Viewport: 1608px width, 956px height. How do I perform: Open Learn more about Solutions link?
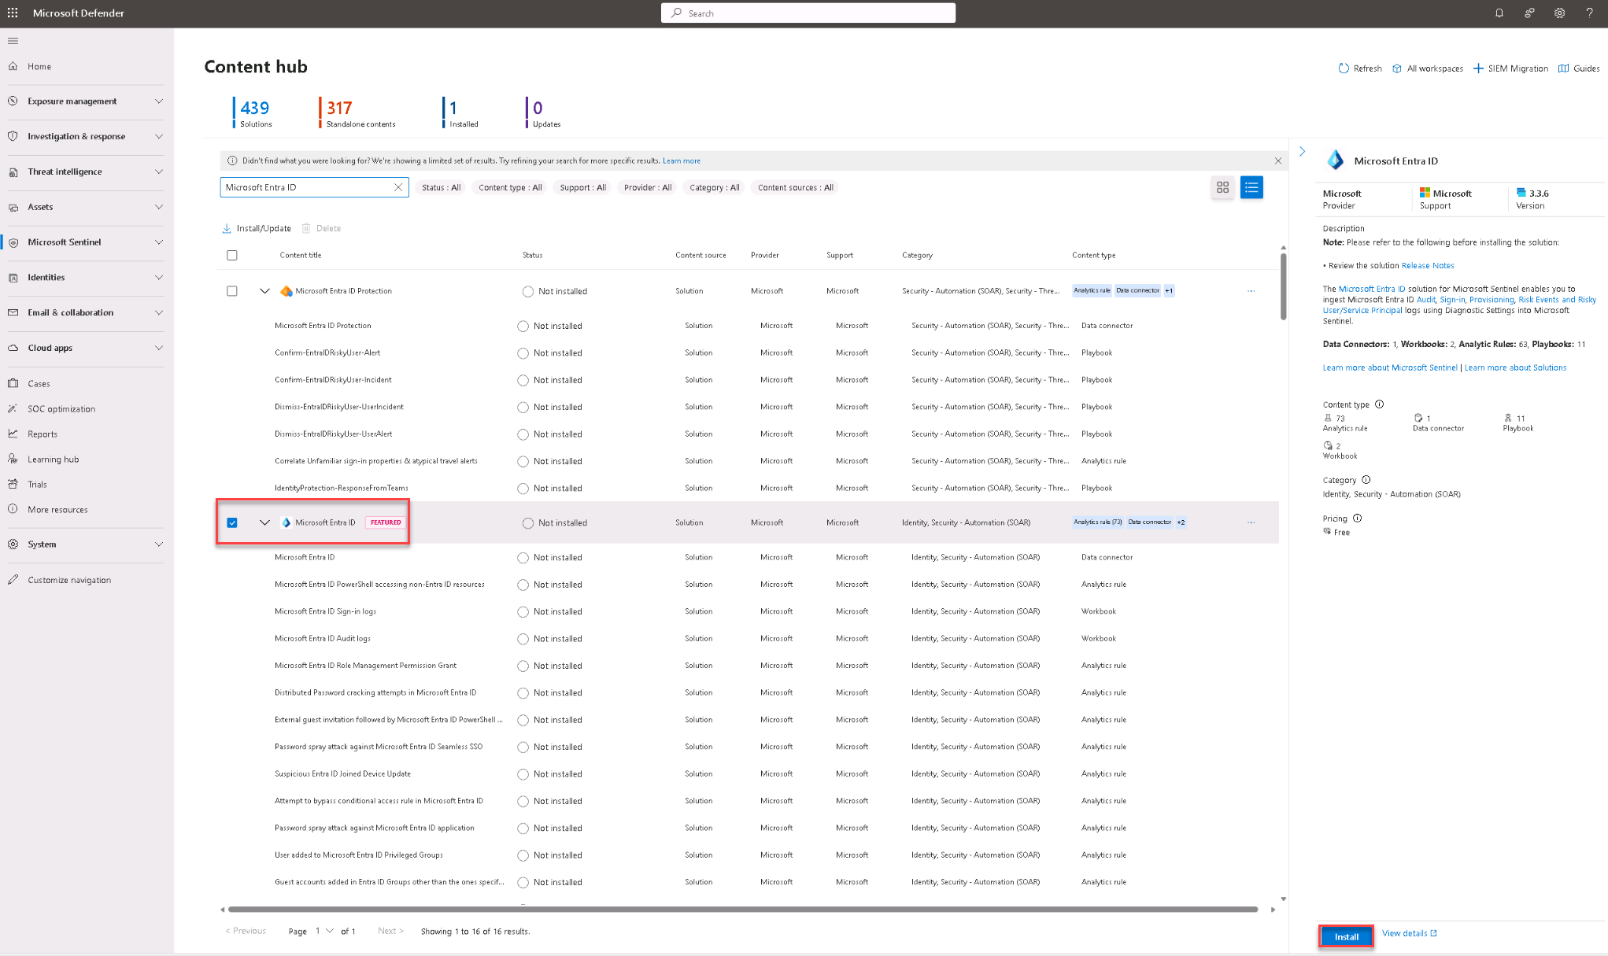(x=1515, y=368)
